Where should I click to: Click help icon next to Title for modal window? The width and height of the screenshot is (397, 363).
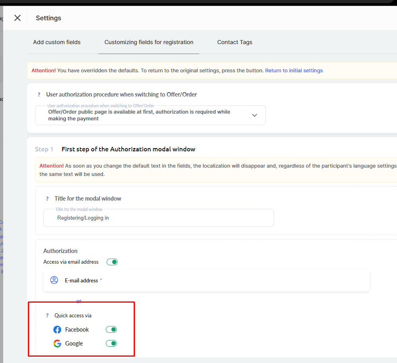pos(47,199)
